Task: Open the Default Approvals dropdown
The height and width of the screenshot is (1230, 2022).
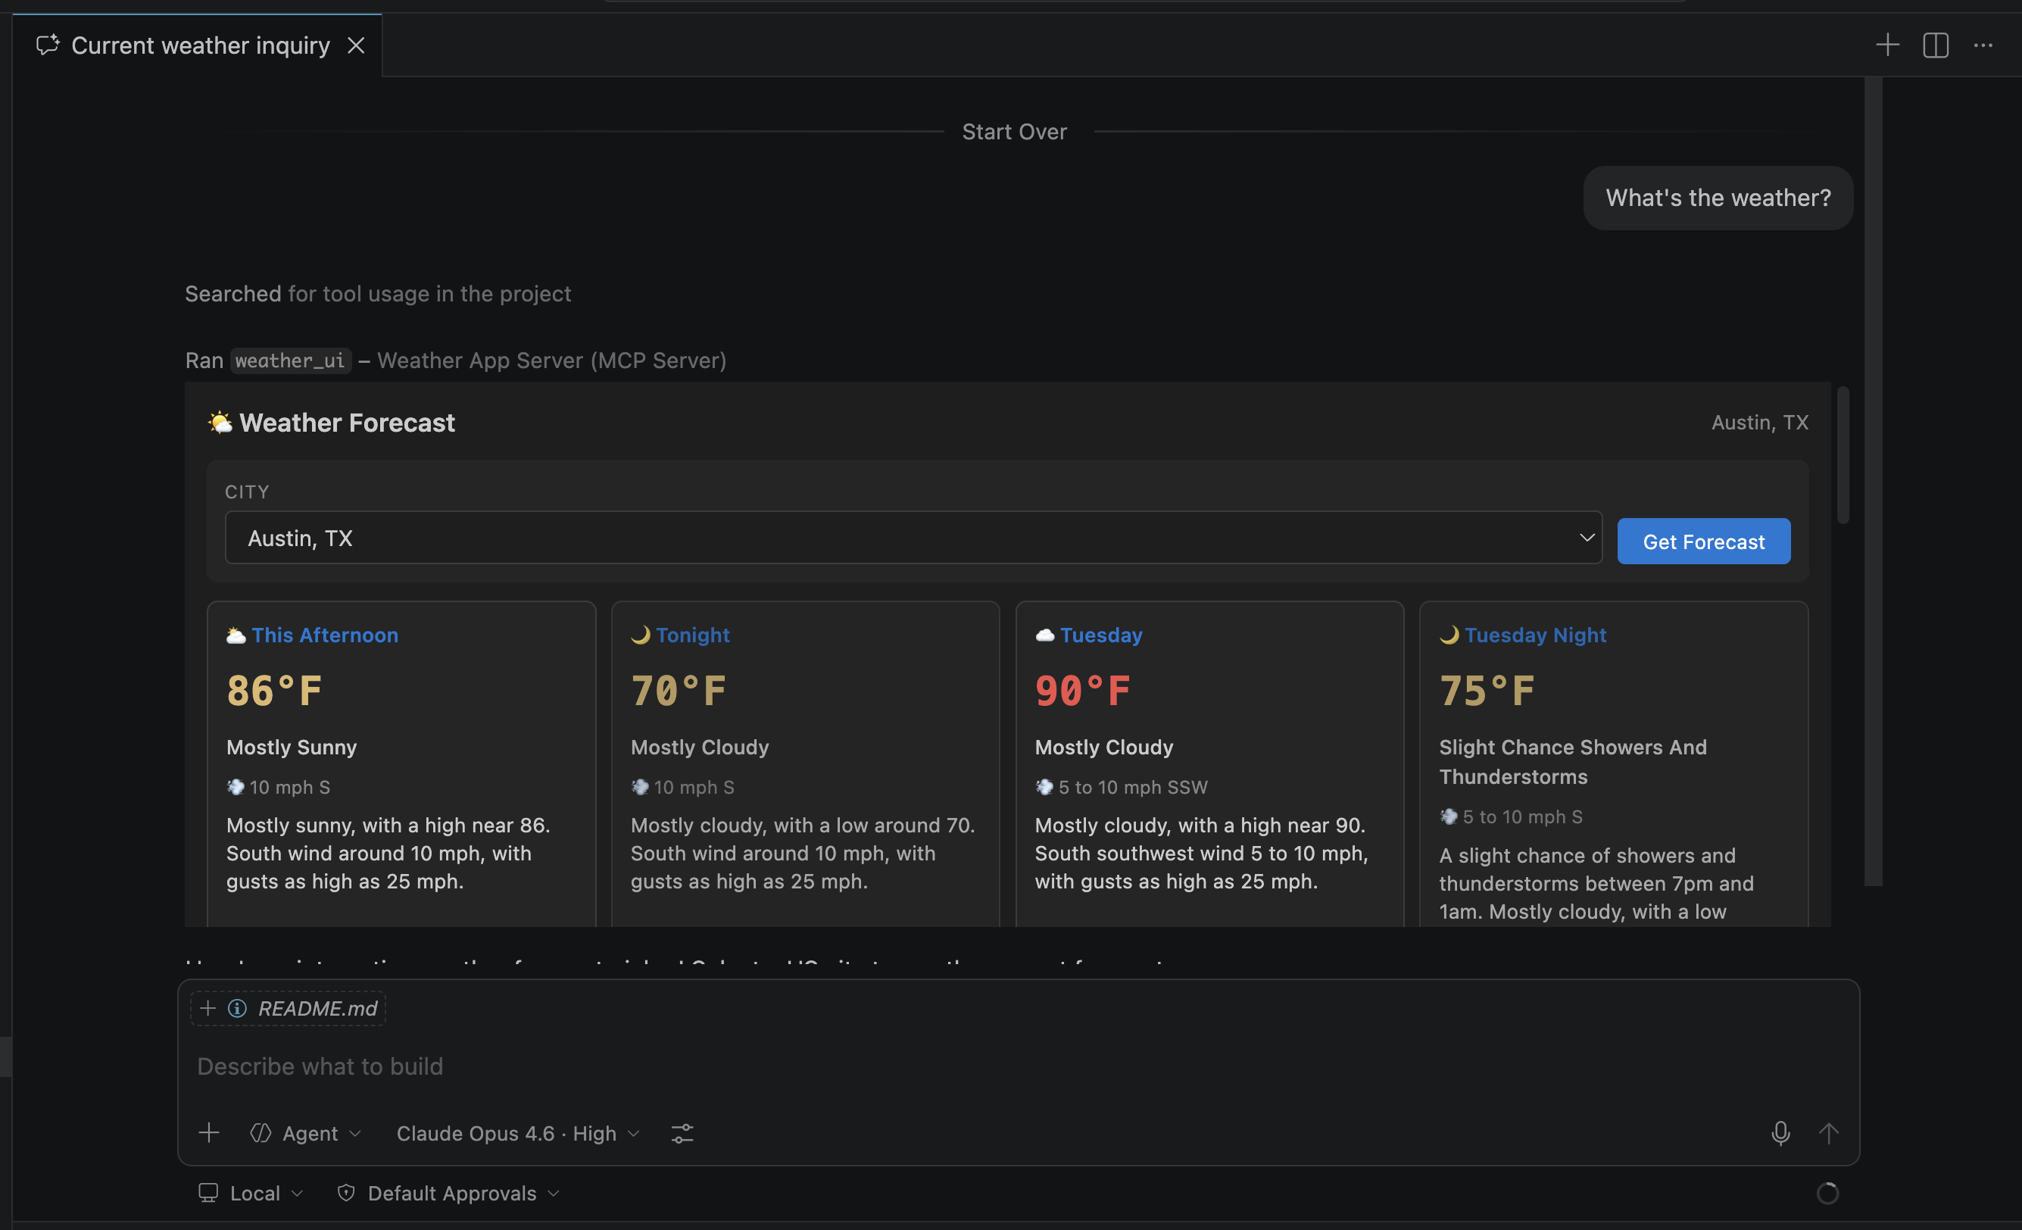Action: 449,1193
